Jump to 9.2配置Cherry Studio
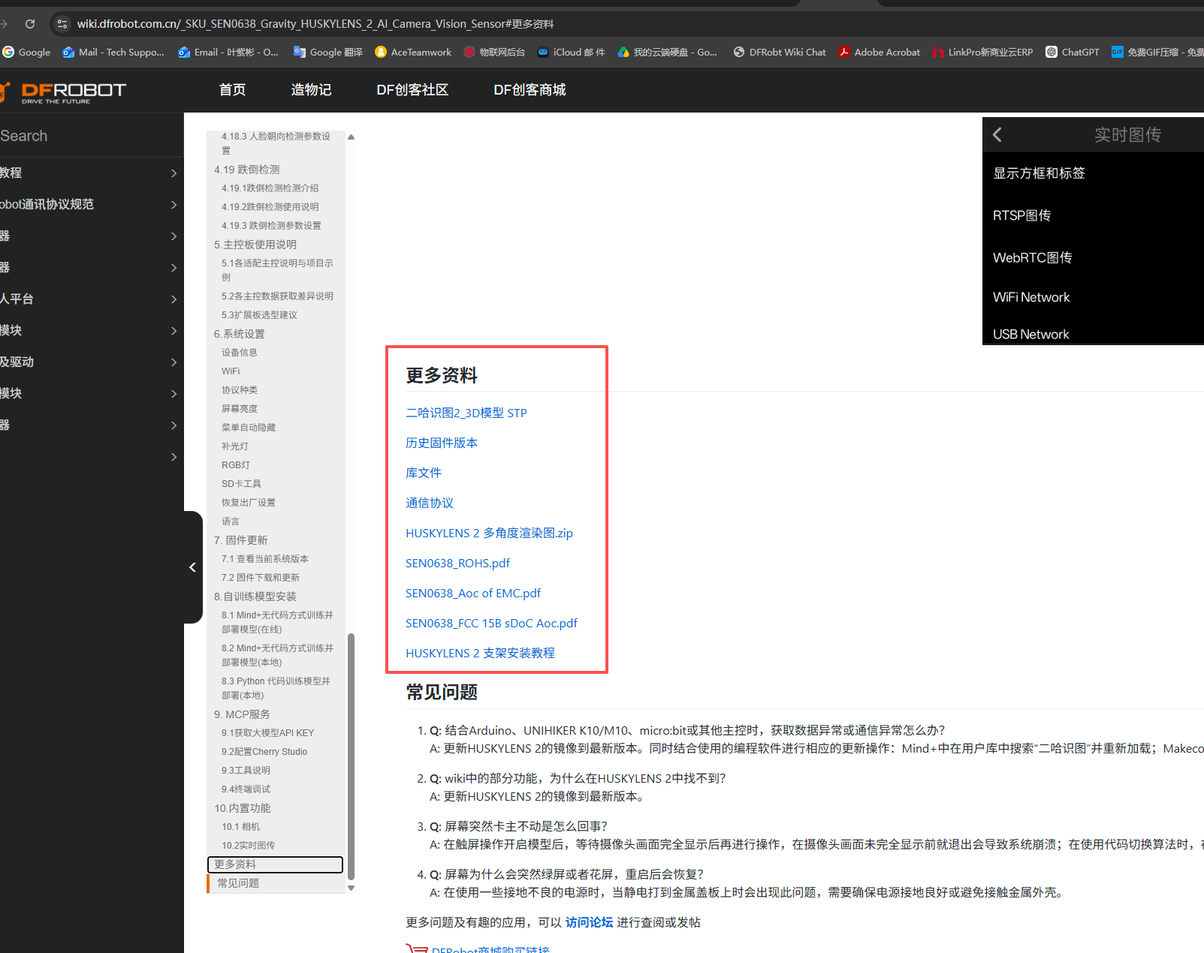This screenshot has height=953, width=1204. point(264,752)
